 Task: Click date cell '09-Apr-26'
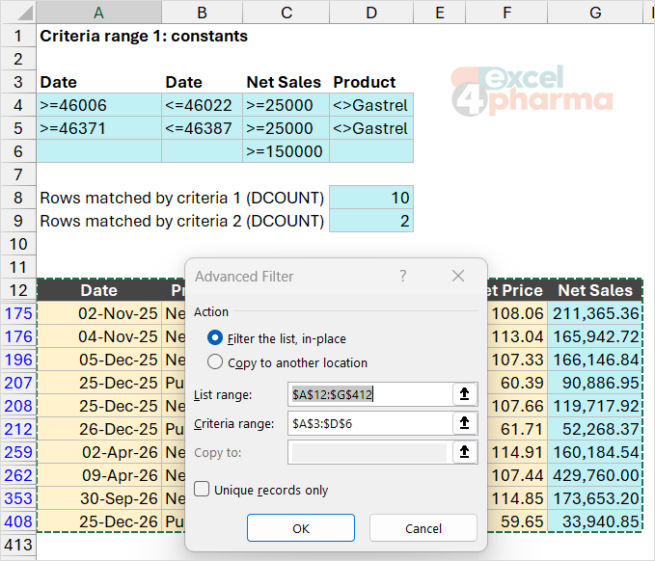(99, 475)
